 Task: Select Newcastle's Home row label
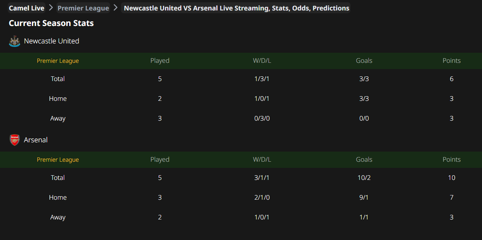click(58, 98)
